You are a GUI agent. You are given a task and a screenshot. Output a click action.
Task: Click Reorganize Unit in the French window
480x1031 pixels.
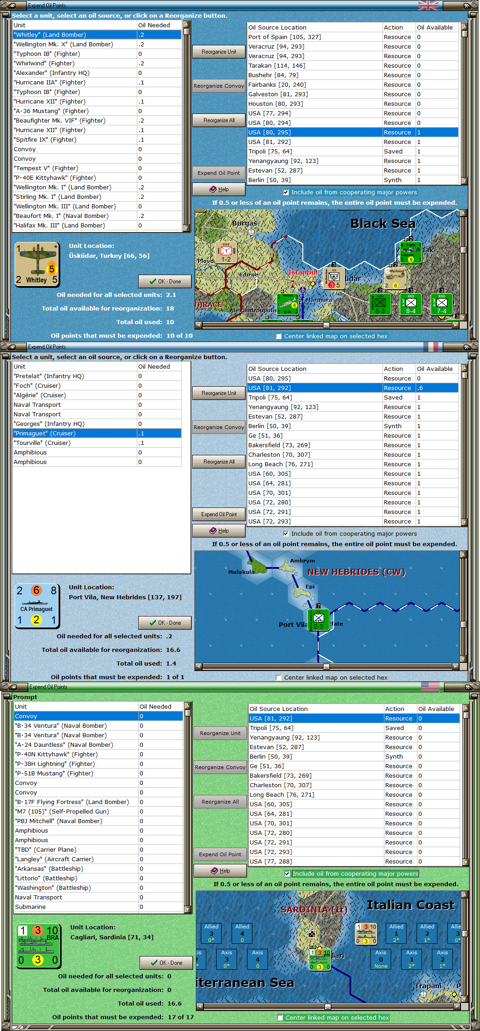click(x=219, y=393)
